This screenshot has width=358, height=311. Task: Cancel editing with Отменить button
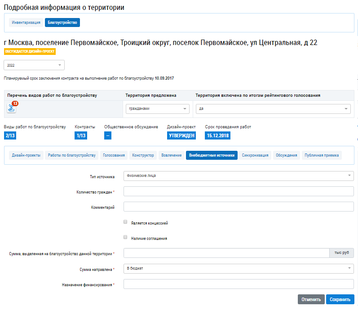pos(311,299)
